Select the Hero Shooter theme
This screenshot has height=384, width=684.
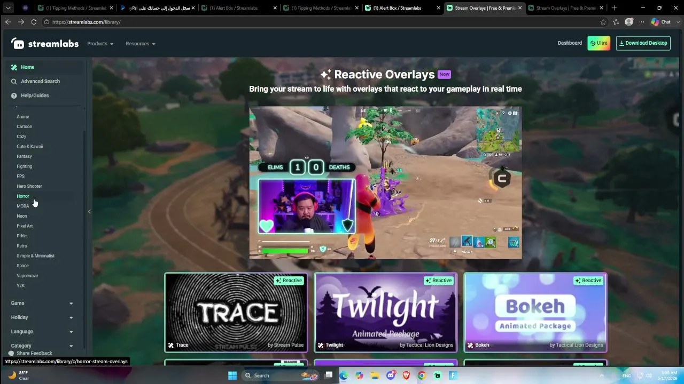29,186
